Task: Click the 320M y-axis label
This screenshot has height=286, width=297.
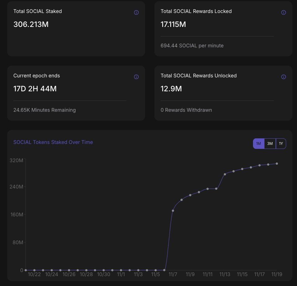Action: pyautogui.click(x=16, y=161)
